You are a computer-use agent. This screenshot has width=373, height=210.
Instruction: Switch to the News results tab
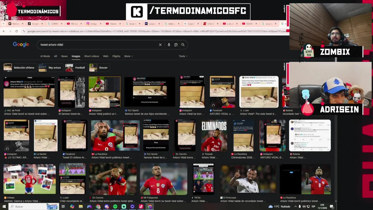pyautogui.click(x=64, y=56)
